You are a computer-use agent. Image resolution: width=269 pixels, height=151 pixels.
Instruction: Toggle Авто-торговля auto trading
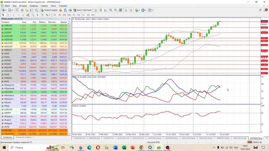click(82, 10)
